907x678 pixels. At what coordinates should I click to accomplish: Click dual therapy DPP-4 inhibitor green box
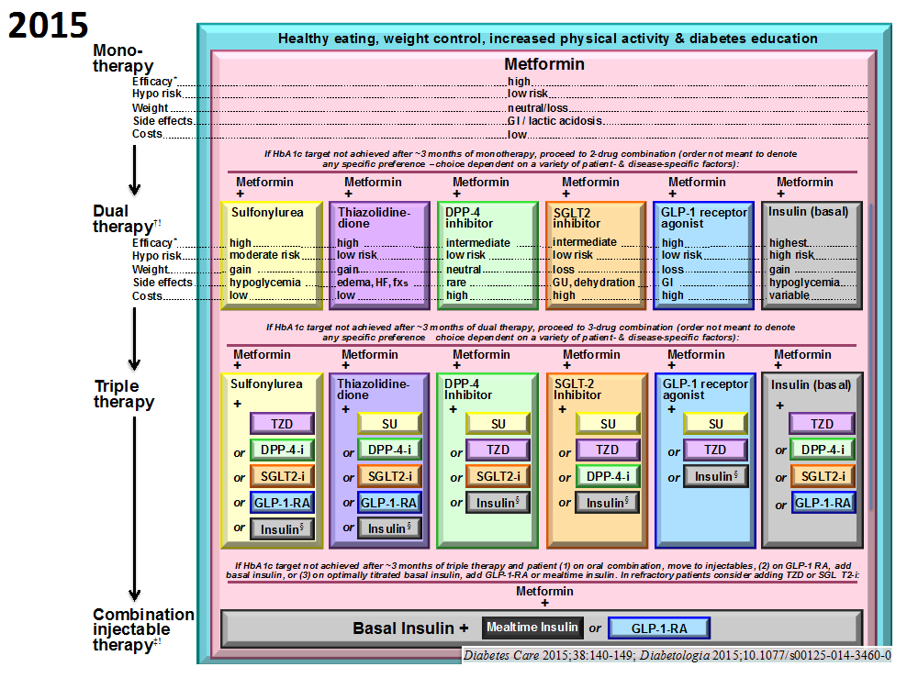pyautogui.click(x=487, y=255)
